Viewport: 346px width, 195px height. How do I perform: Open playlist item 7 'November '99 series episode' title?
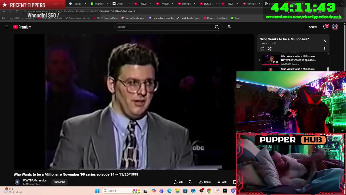(298, 58)
